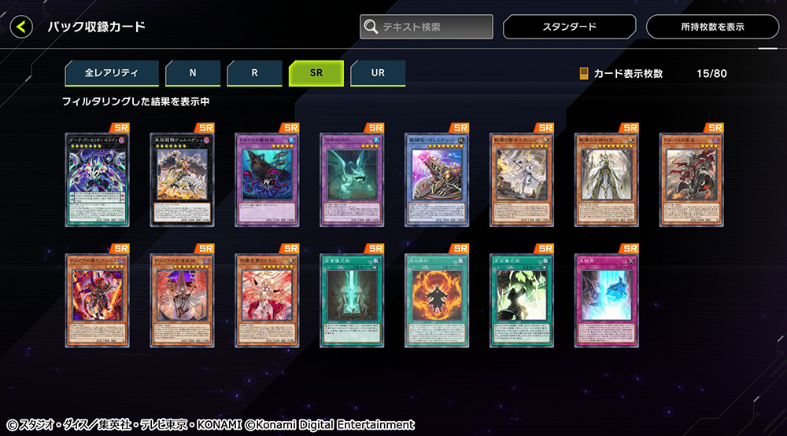Open the pink trap card thumbnail
Viewport: 787px width, 436px height.
pos(606,301)
